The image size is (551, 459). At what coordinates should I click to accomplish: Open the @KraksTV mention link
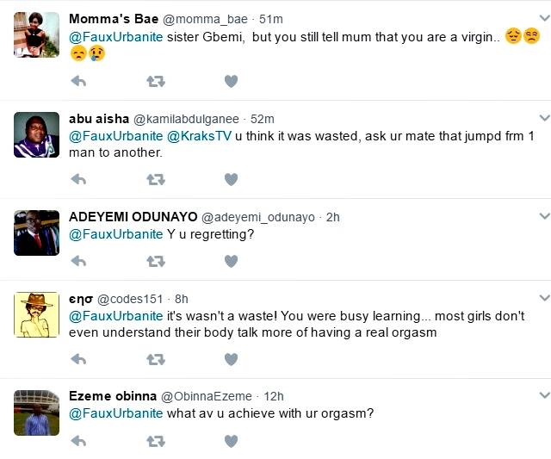pos(200,135)
